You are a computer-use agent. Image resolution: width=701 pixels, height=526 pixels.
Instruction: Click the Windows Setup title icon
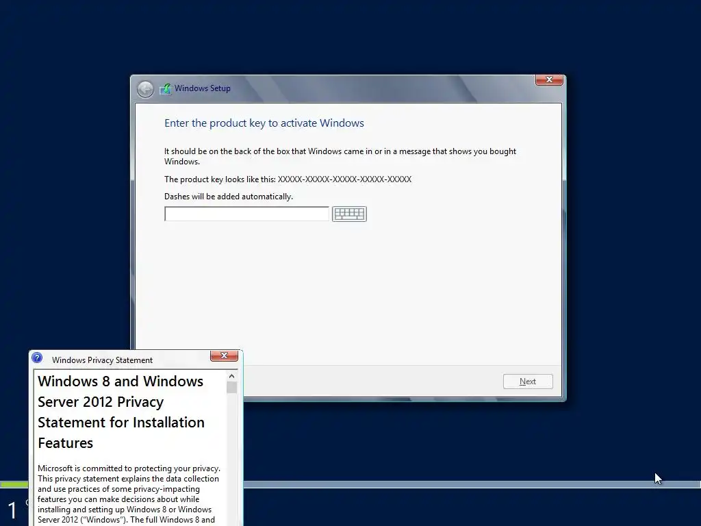point(166,88)
